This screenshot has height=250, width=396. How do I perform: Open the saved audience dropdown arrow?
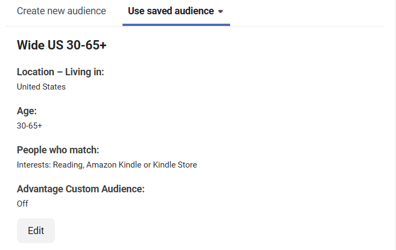221,12
